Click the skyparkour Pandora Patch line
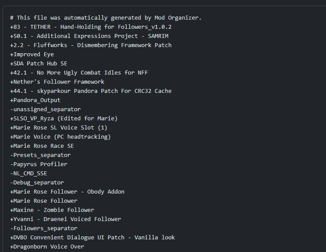The height and width of the screenshot is (252, 326). click(x=91, y=91)
